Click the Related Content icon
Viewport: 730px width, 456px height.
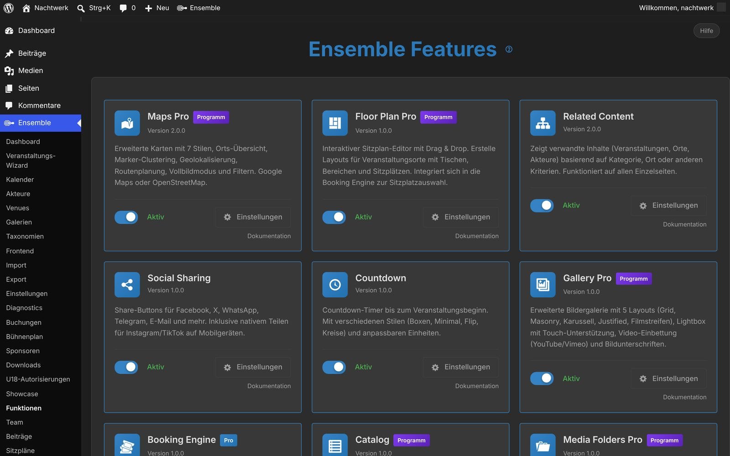click(x=543, y=123)
